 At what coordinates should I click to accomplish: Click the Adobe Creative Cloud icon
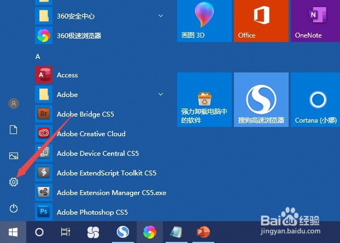pyautogui.click(x=44, y=133)
